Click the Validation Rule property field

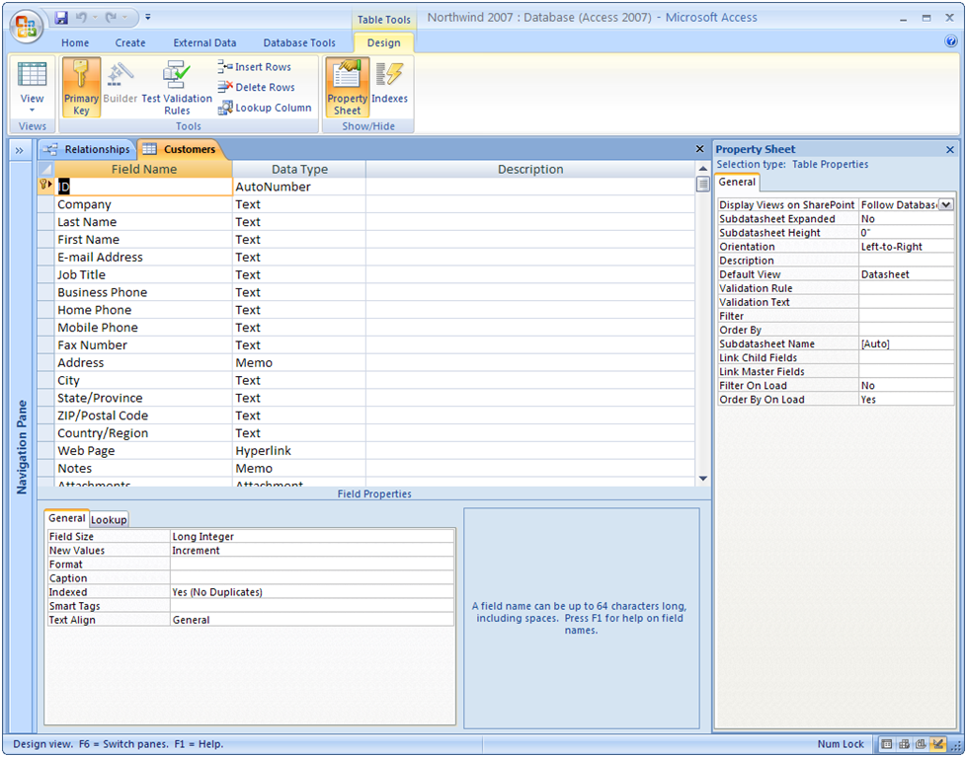click(906, 288)
